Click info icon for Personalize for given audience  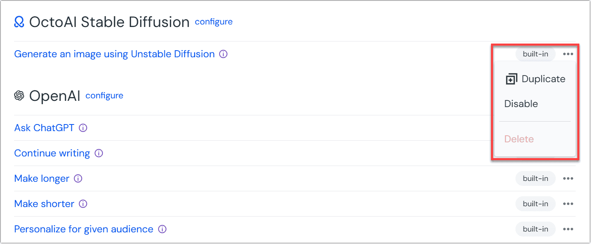162,229
